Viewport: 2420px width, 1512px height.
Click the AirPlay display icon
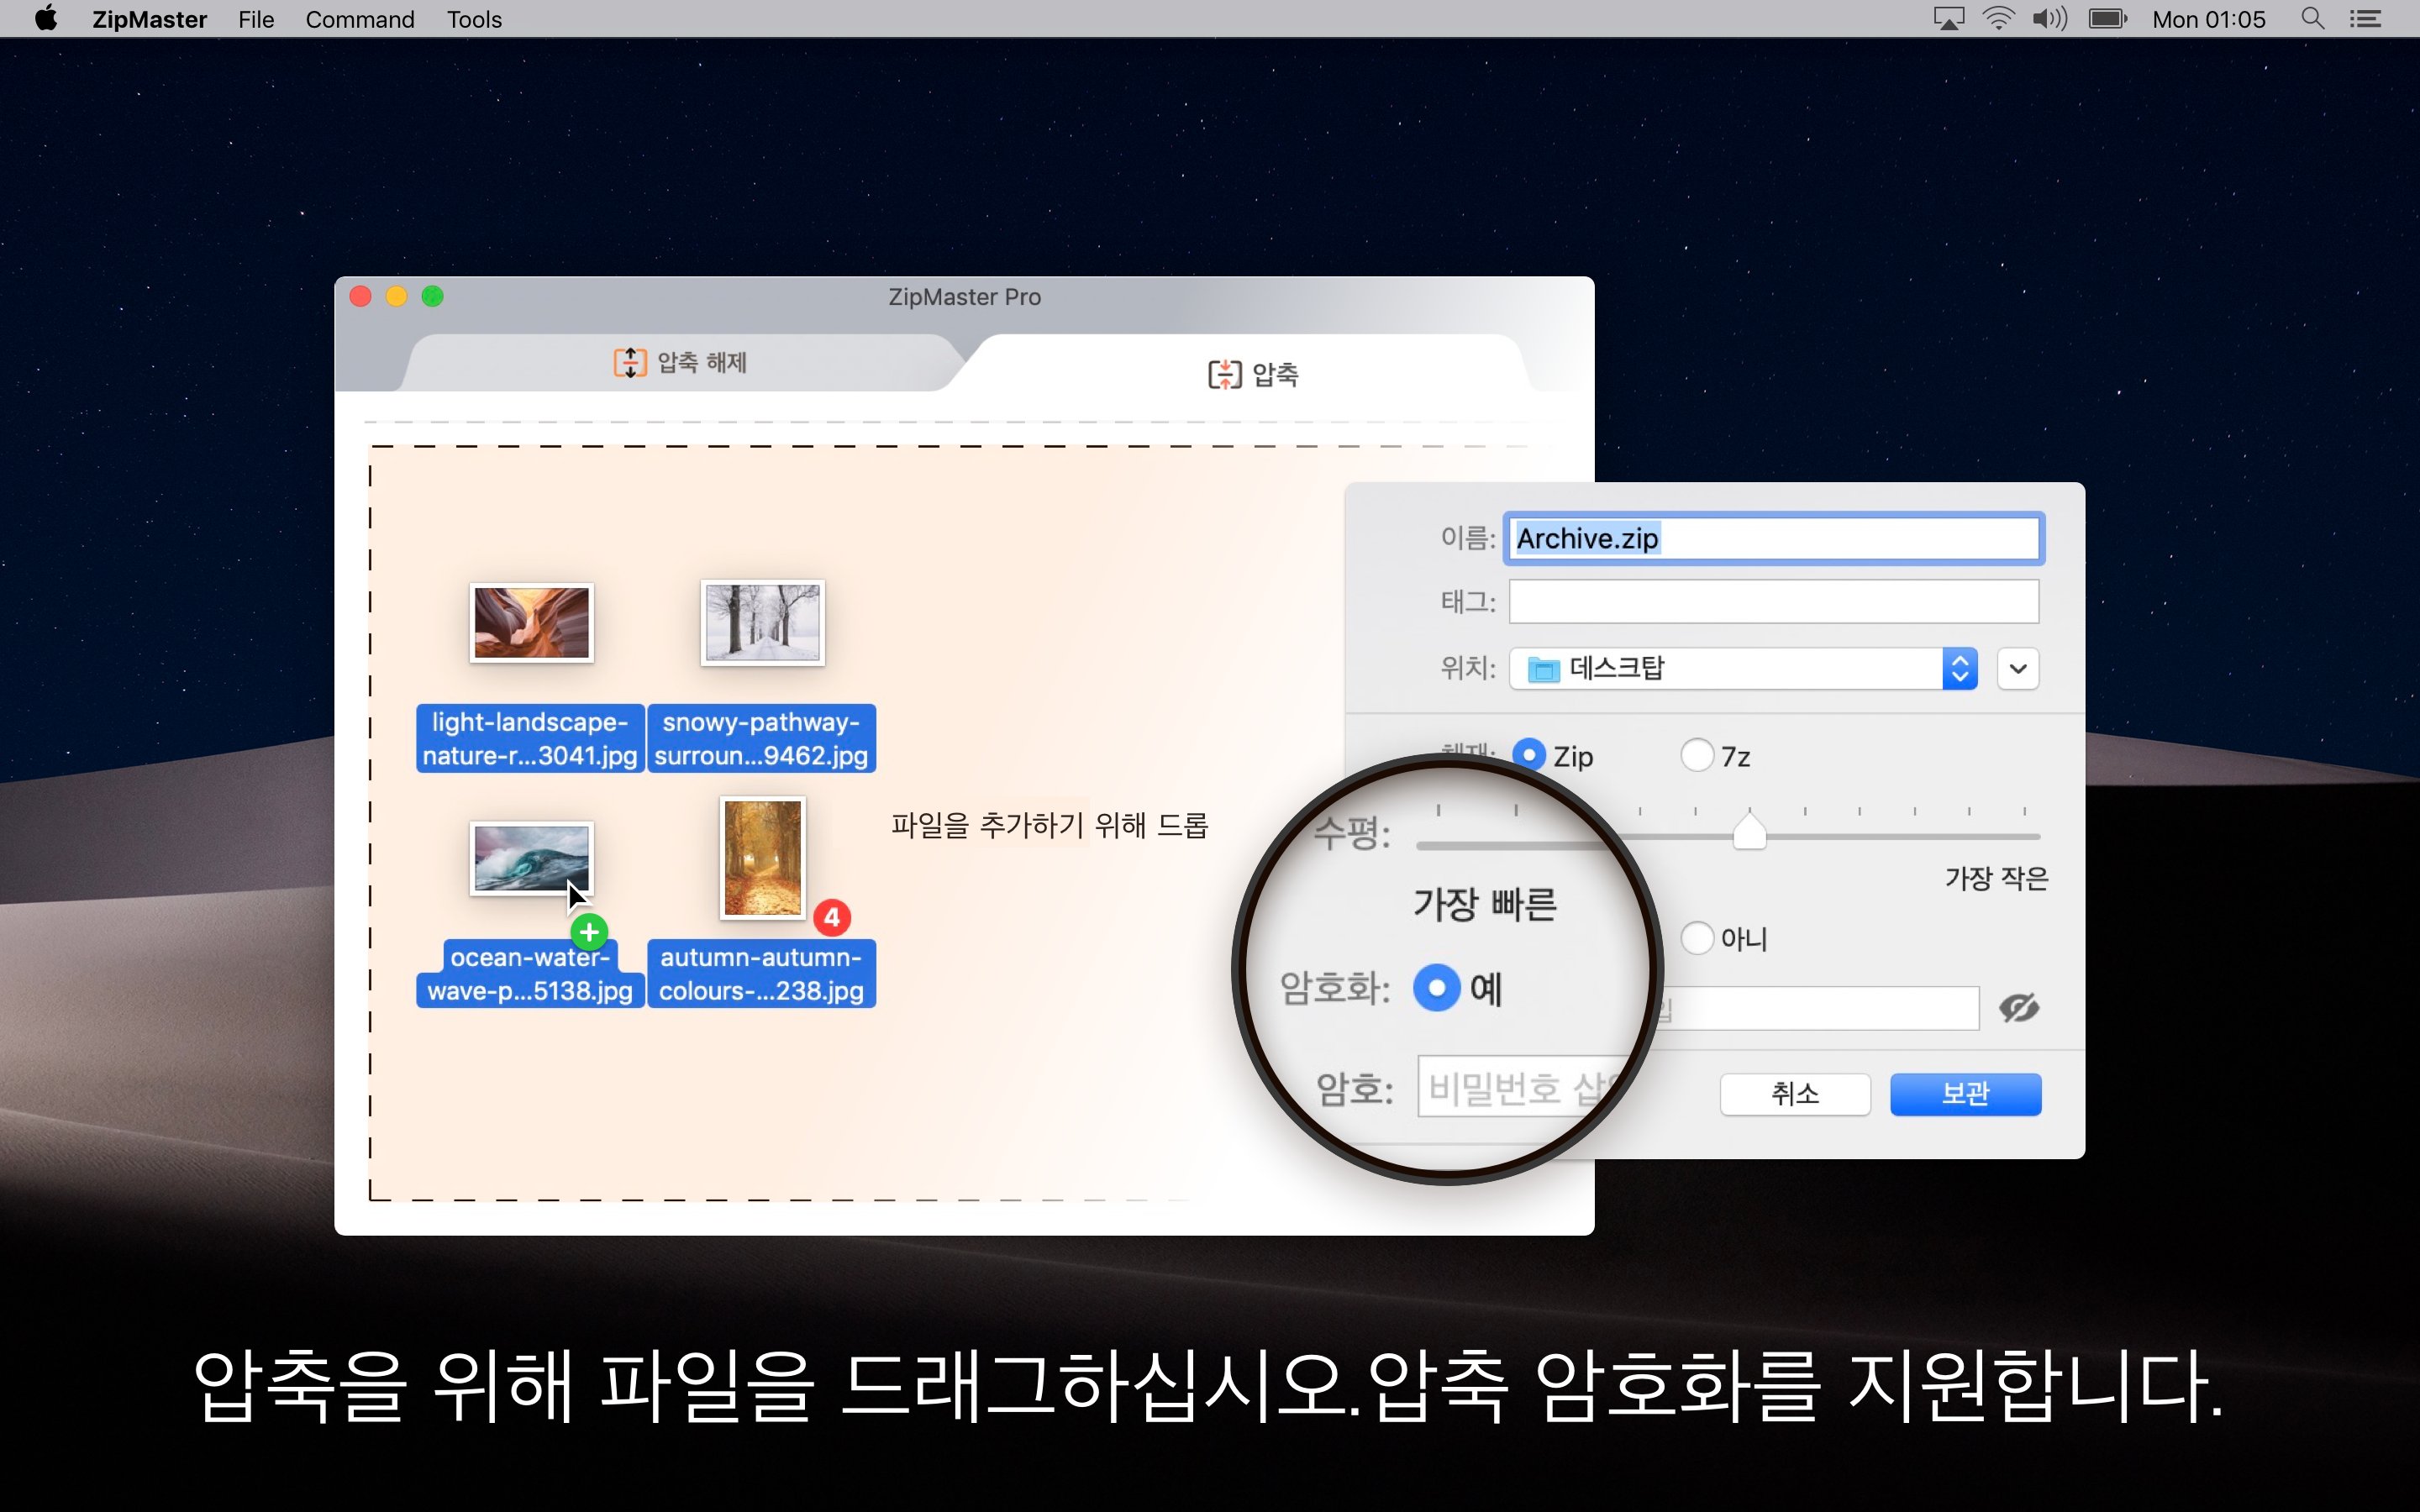(x=1948, y=19)
